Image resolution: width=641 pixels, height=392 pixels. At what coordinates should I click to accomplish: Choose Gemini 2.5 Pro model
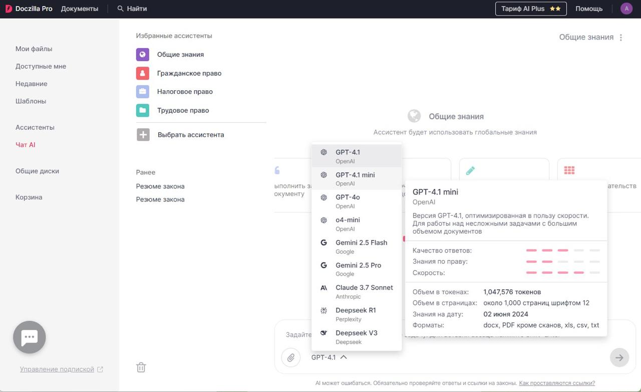[357, 269]
